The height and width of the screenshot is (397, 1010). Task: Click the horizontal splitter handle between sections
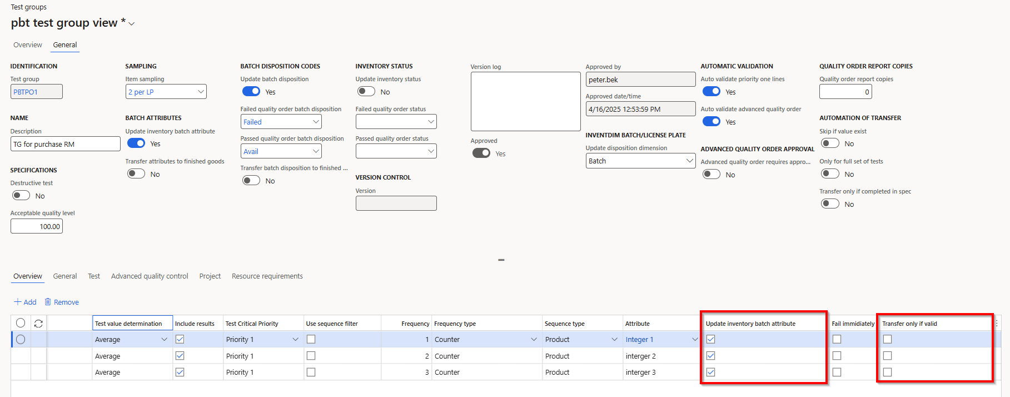click(501, 260)
